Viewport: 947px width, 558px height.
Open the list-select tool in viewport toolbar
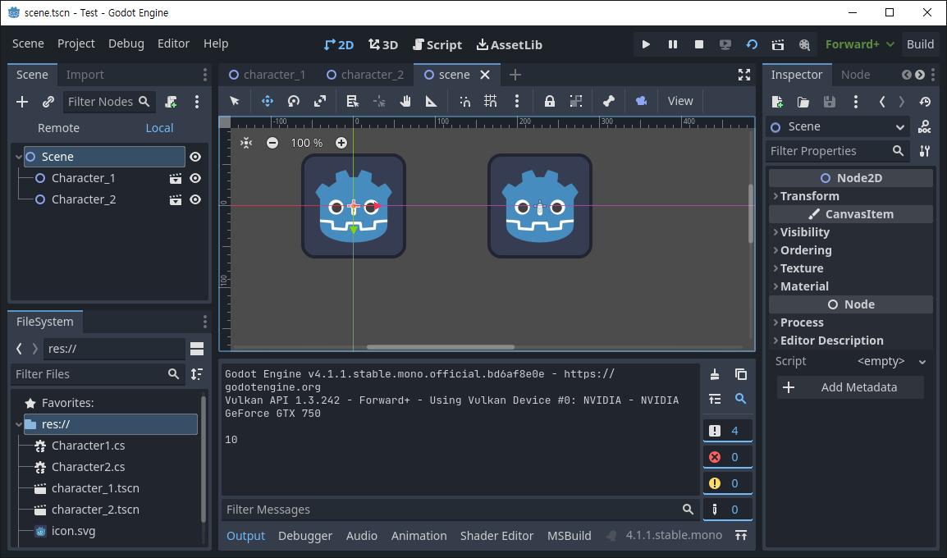353,101
